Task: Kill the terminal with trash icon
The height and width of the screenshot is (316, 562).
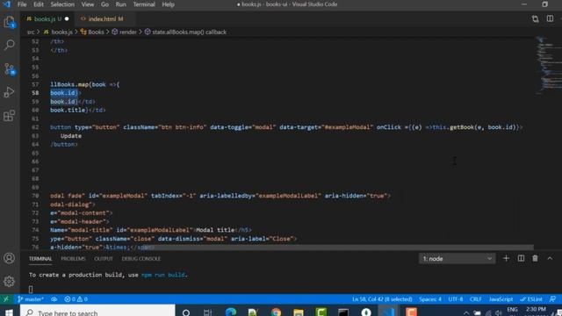Action: coord(535,258)
